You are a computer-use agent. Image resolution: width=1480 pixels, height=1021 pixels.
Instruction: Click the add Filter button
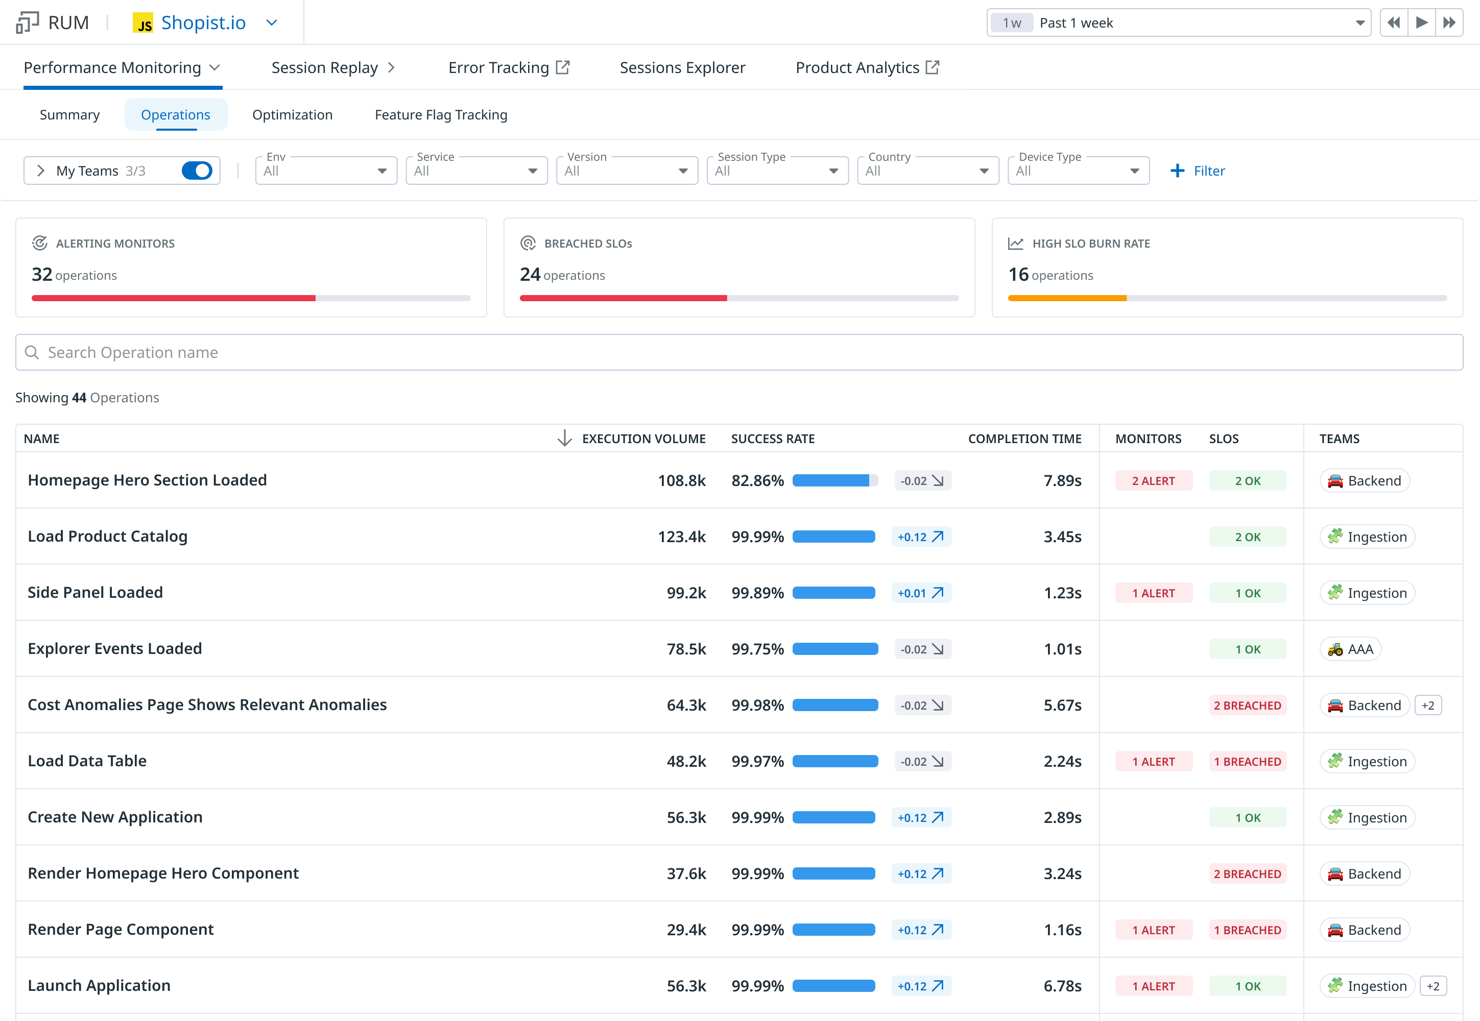click(1197, 171)
